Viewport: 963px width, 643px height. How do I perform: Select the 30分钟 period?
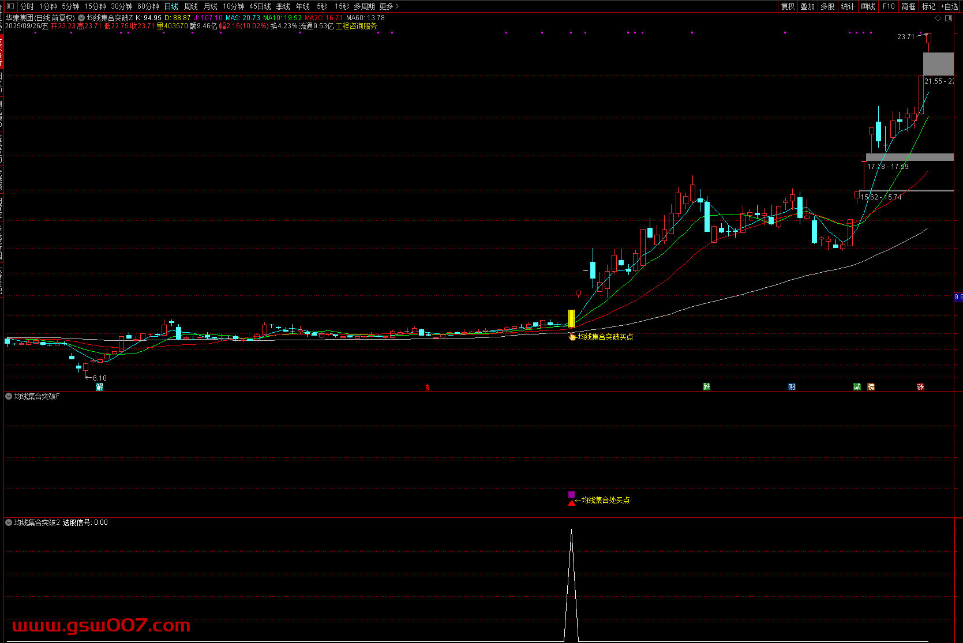122,6
